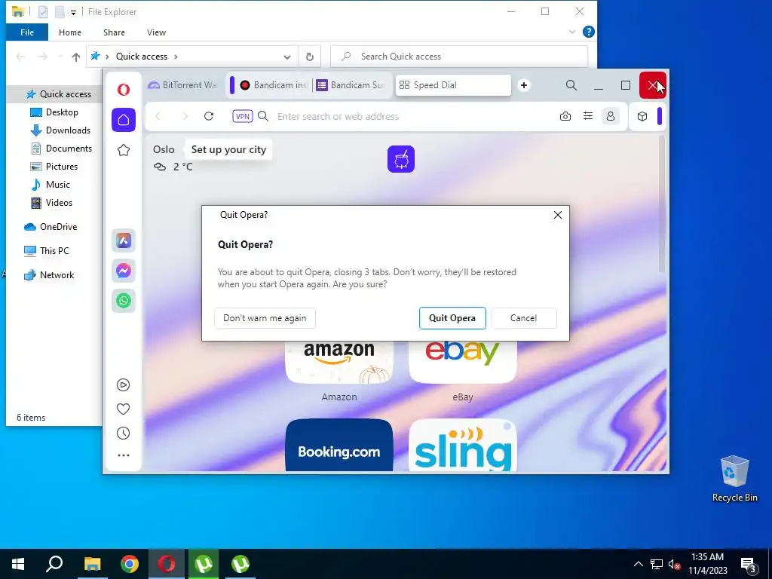The width and height of the screenshot is (772, 579).
Task: Select the Speed Dial tab
Action: point(453,85)
